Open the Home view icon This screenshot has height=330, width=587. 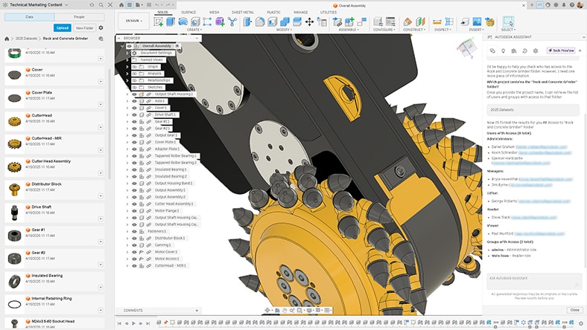(121, 5)
